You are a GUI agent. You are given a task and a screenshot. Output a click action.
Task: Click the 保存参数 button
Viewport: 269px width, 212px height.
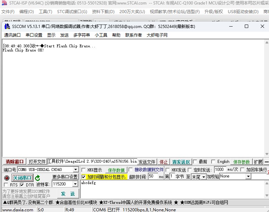(241, 162)
